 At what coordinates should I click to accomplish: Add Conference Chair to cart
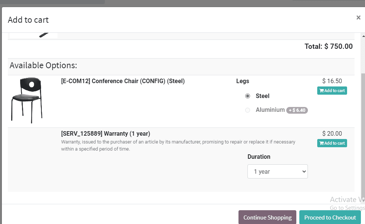click(x=332, y=91)
